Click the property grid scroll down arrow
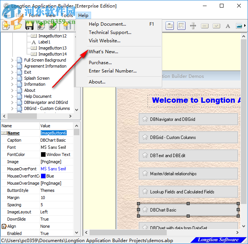 (76, 233)
